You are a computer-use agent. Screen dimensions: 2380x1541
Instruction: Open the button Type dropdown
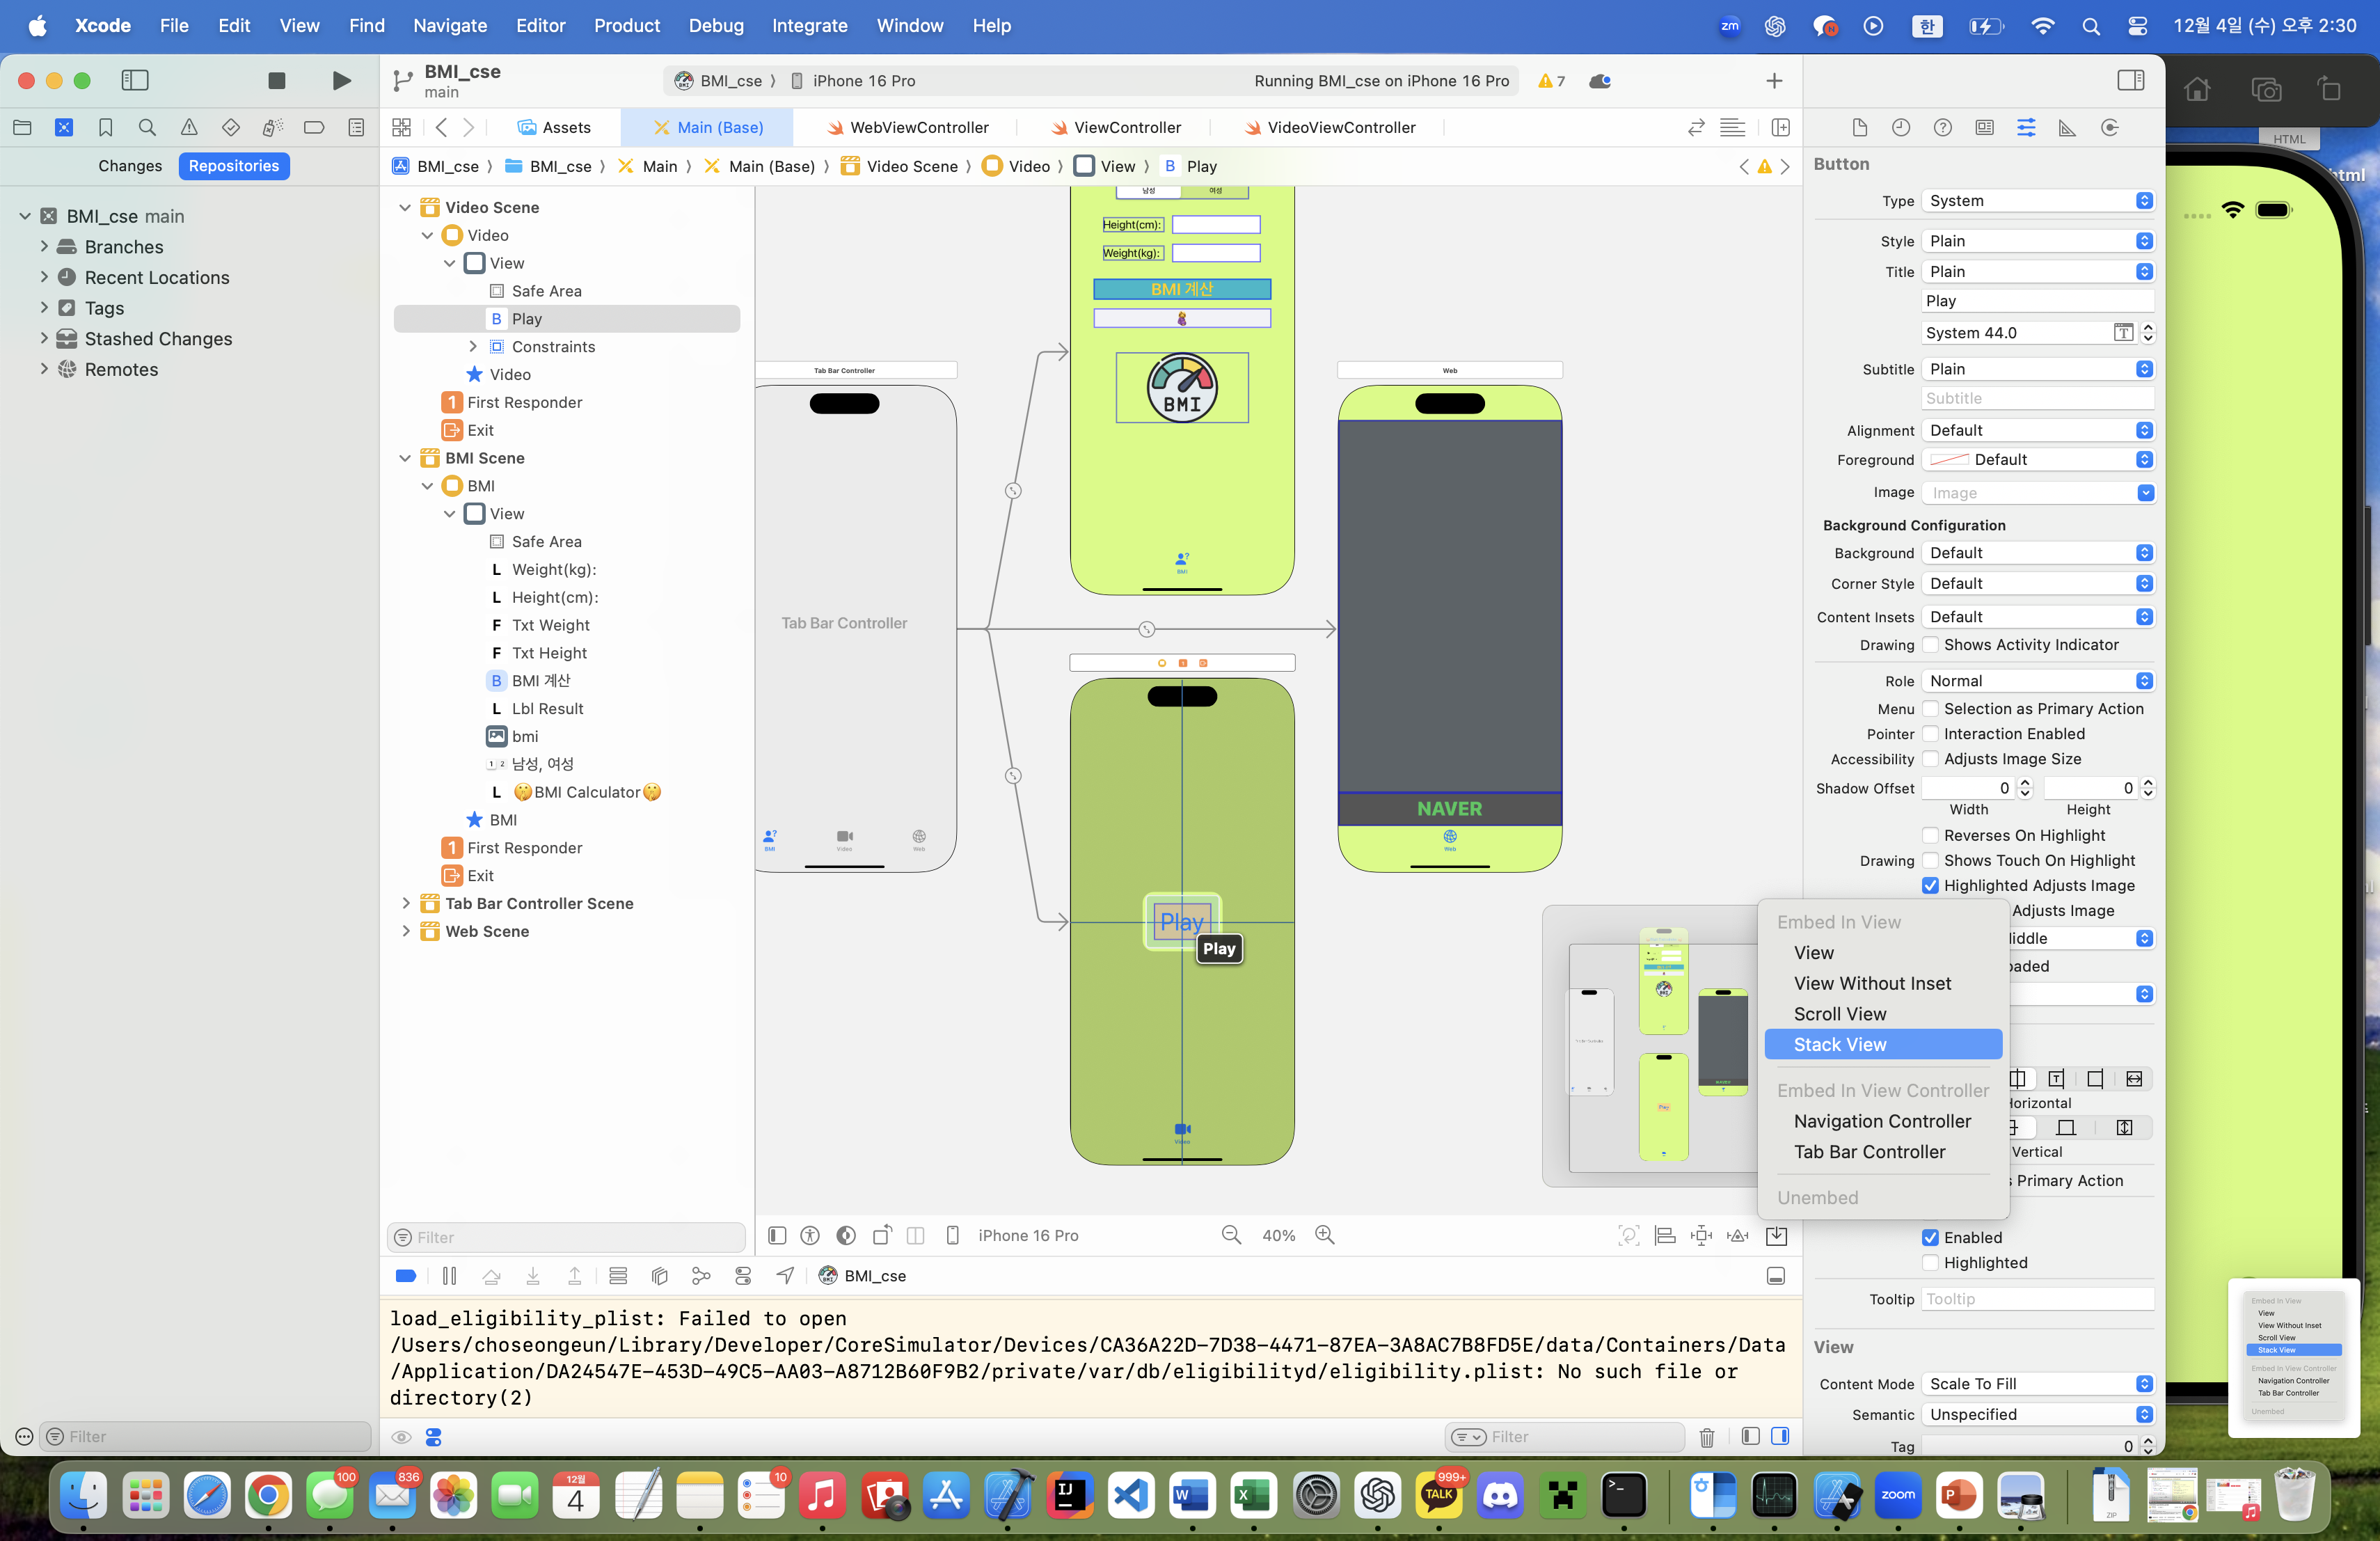pyautogui.click(x=2037, y=201)
